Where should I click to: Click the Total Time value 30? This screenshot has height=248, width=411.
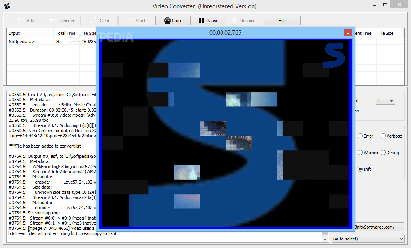(x=58, y=42)
